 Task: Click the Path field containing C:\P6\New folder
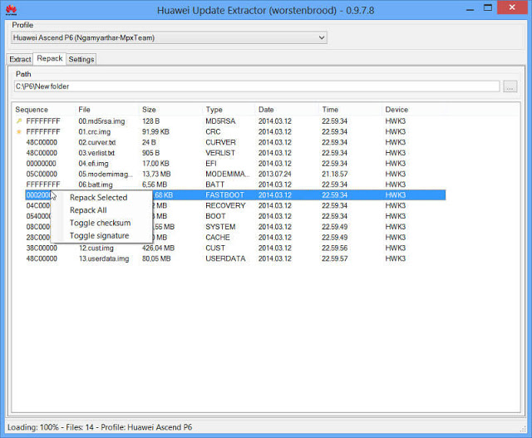click(x=257, y=86)
